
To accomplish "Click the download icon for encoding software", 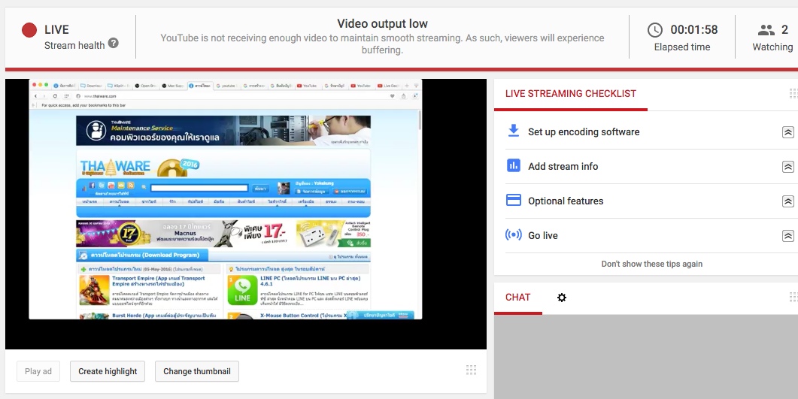I will (x=514, y=131).
